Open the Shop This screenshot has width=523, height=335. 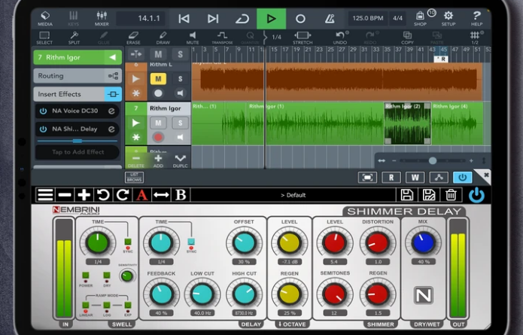(x=420, y=18)
